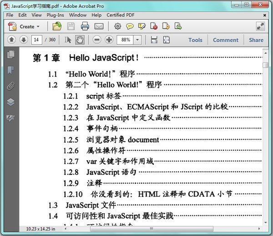The height and width of the screenshot is (236, 273).
Task: Click the vertical scrollbar down arrow
Action: click(x=266, y=222)
